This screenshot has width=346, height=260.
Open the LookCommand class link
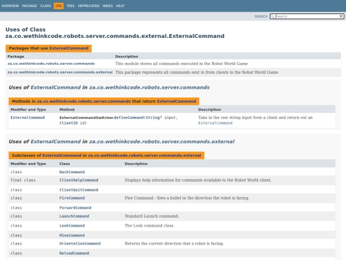[x=72, y=226]
